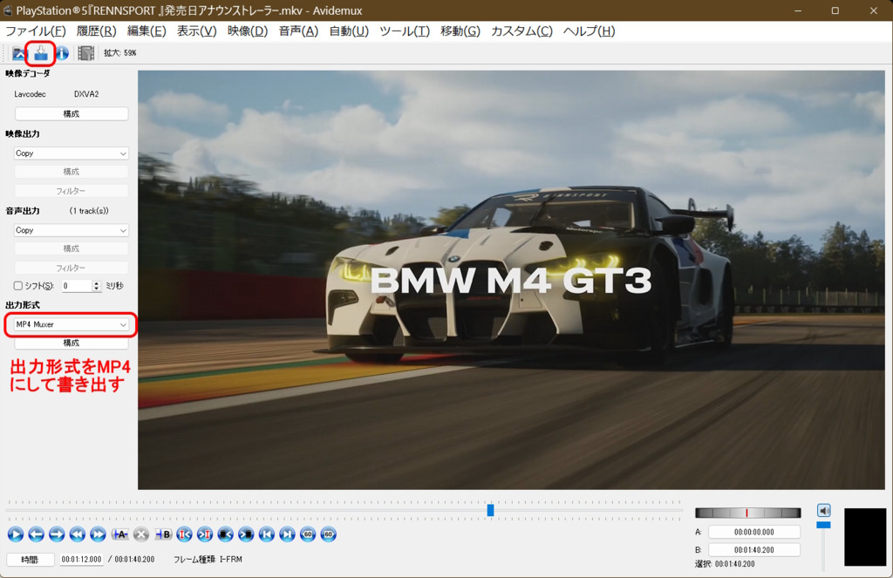The width and height of the screenshot is (893, 578).
Task: Click the delete selection X icon
Action: point(141,534)
